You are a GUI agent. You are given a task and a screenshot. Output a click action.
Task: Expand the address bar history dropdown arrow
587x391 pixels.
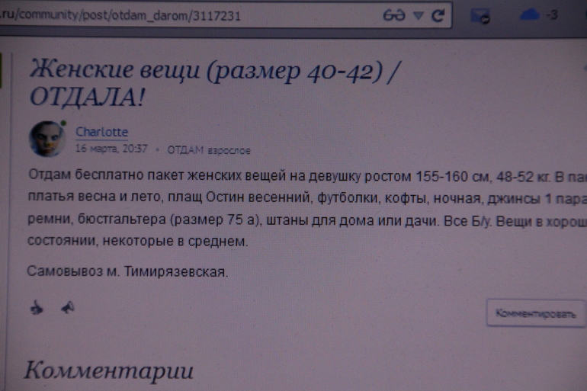(x=418, y=14)
